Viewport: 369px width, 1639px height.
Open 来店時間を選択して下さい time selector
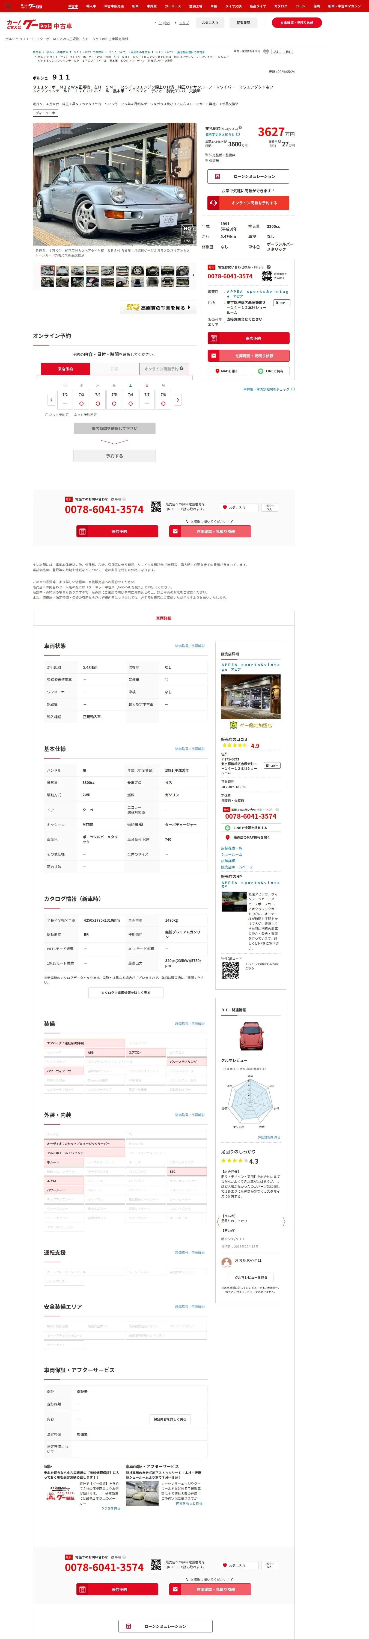pos(115,428)
